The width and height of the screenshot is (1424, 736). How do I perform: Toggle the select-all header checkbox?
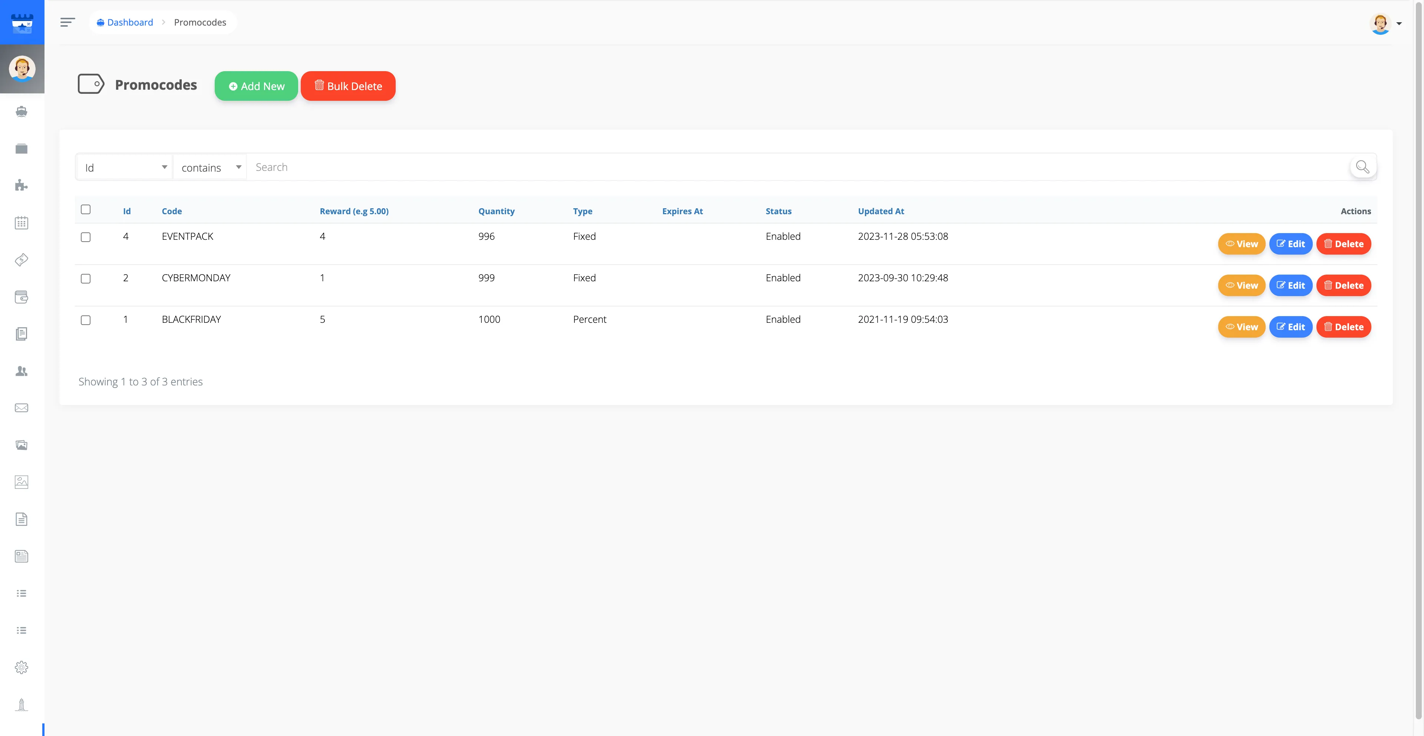[x=86, y=209]
